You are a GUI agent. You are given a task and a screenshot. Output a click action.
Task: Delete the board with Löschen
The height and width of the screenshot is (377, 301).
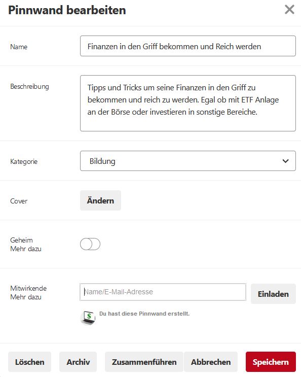[x=29, y=362]
